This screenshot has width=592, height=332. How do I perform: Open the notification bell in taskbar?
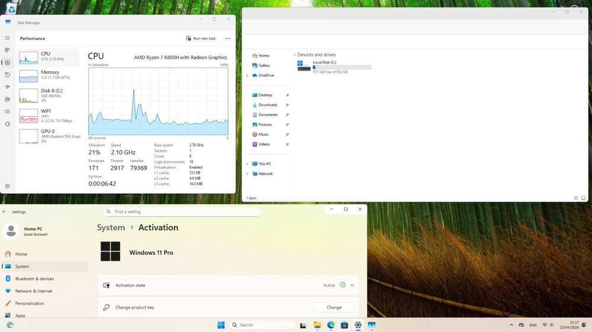pos(584,325)
